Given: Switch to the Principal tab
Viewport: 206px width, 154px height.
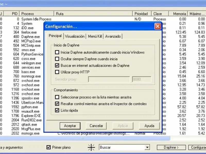Looking at the screenshot, I should [55, 36].
